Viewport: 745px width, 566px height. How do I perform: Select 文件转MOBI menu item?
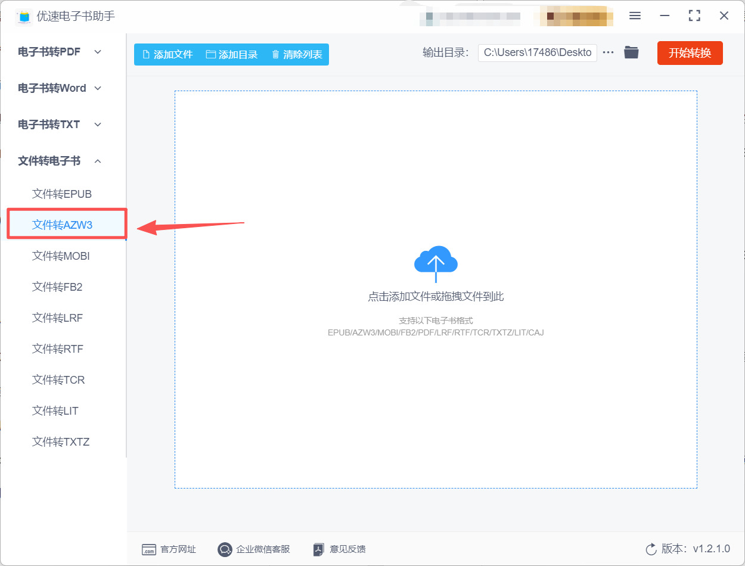pos(61,256)
